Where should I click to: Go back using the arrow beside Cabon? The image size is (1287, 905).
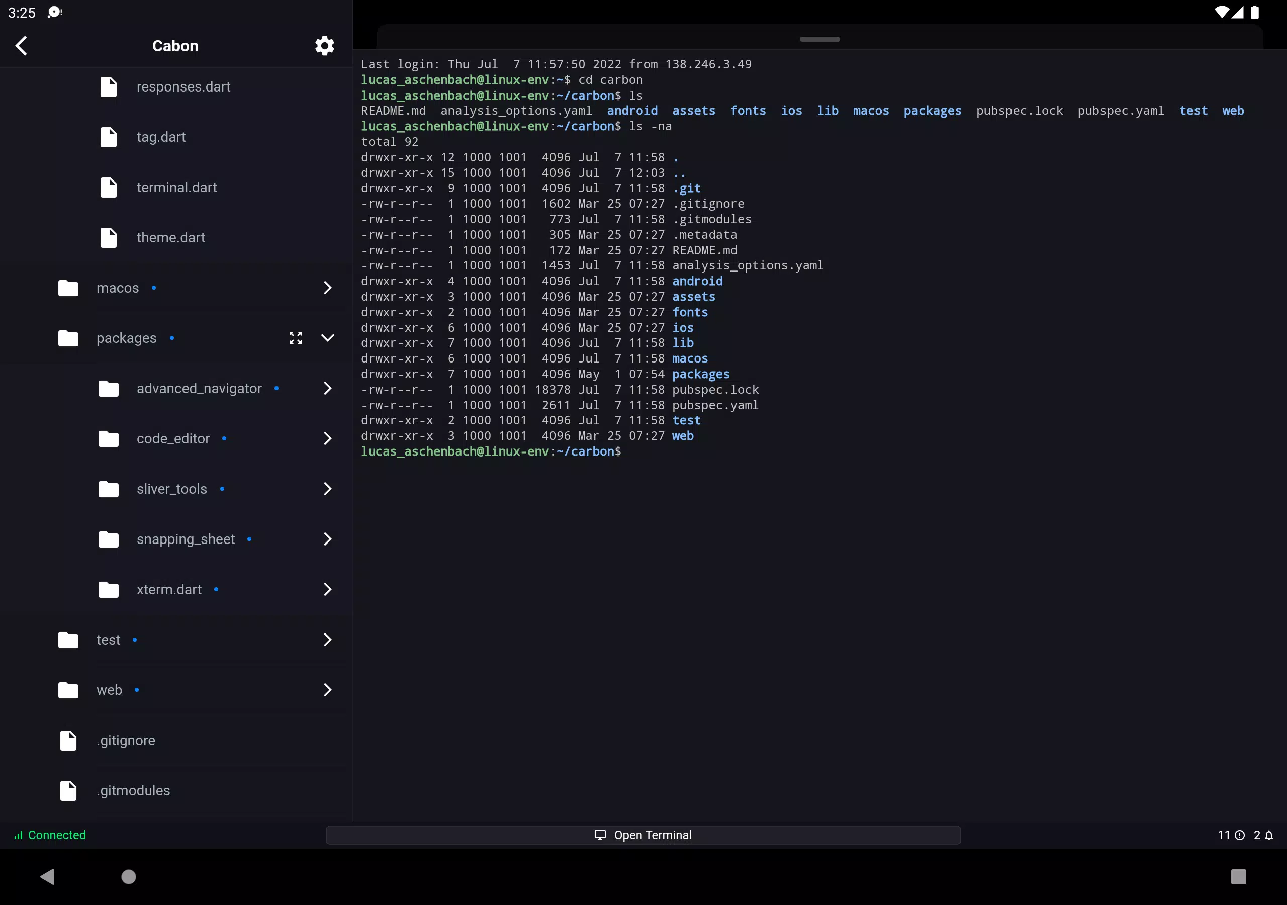pyautogui.click(x=21, y=45)
